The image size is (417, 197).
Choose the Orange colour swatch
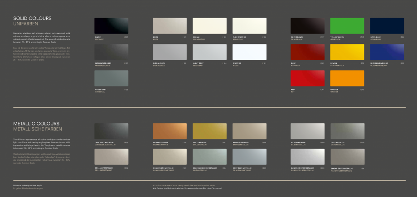(347, 78)
